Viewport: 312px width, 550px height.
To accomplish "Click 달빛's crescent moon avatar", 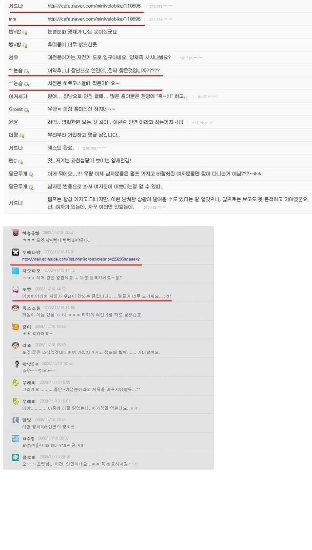I will pos(16,420).
